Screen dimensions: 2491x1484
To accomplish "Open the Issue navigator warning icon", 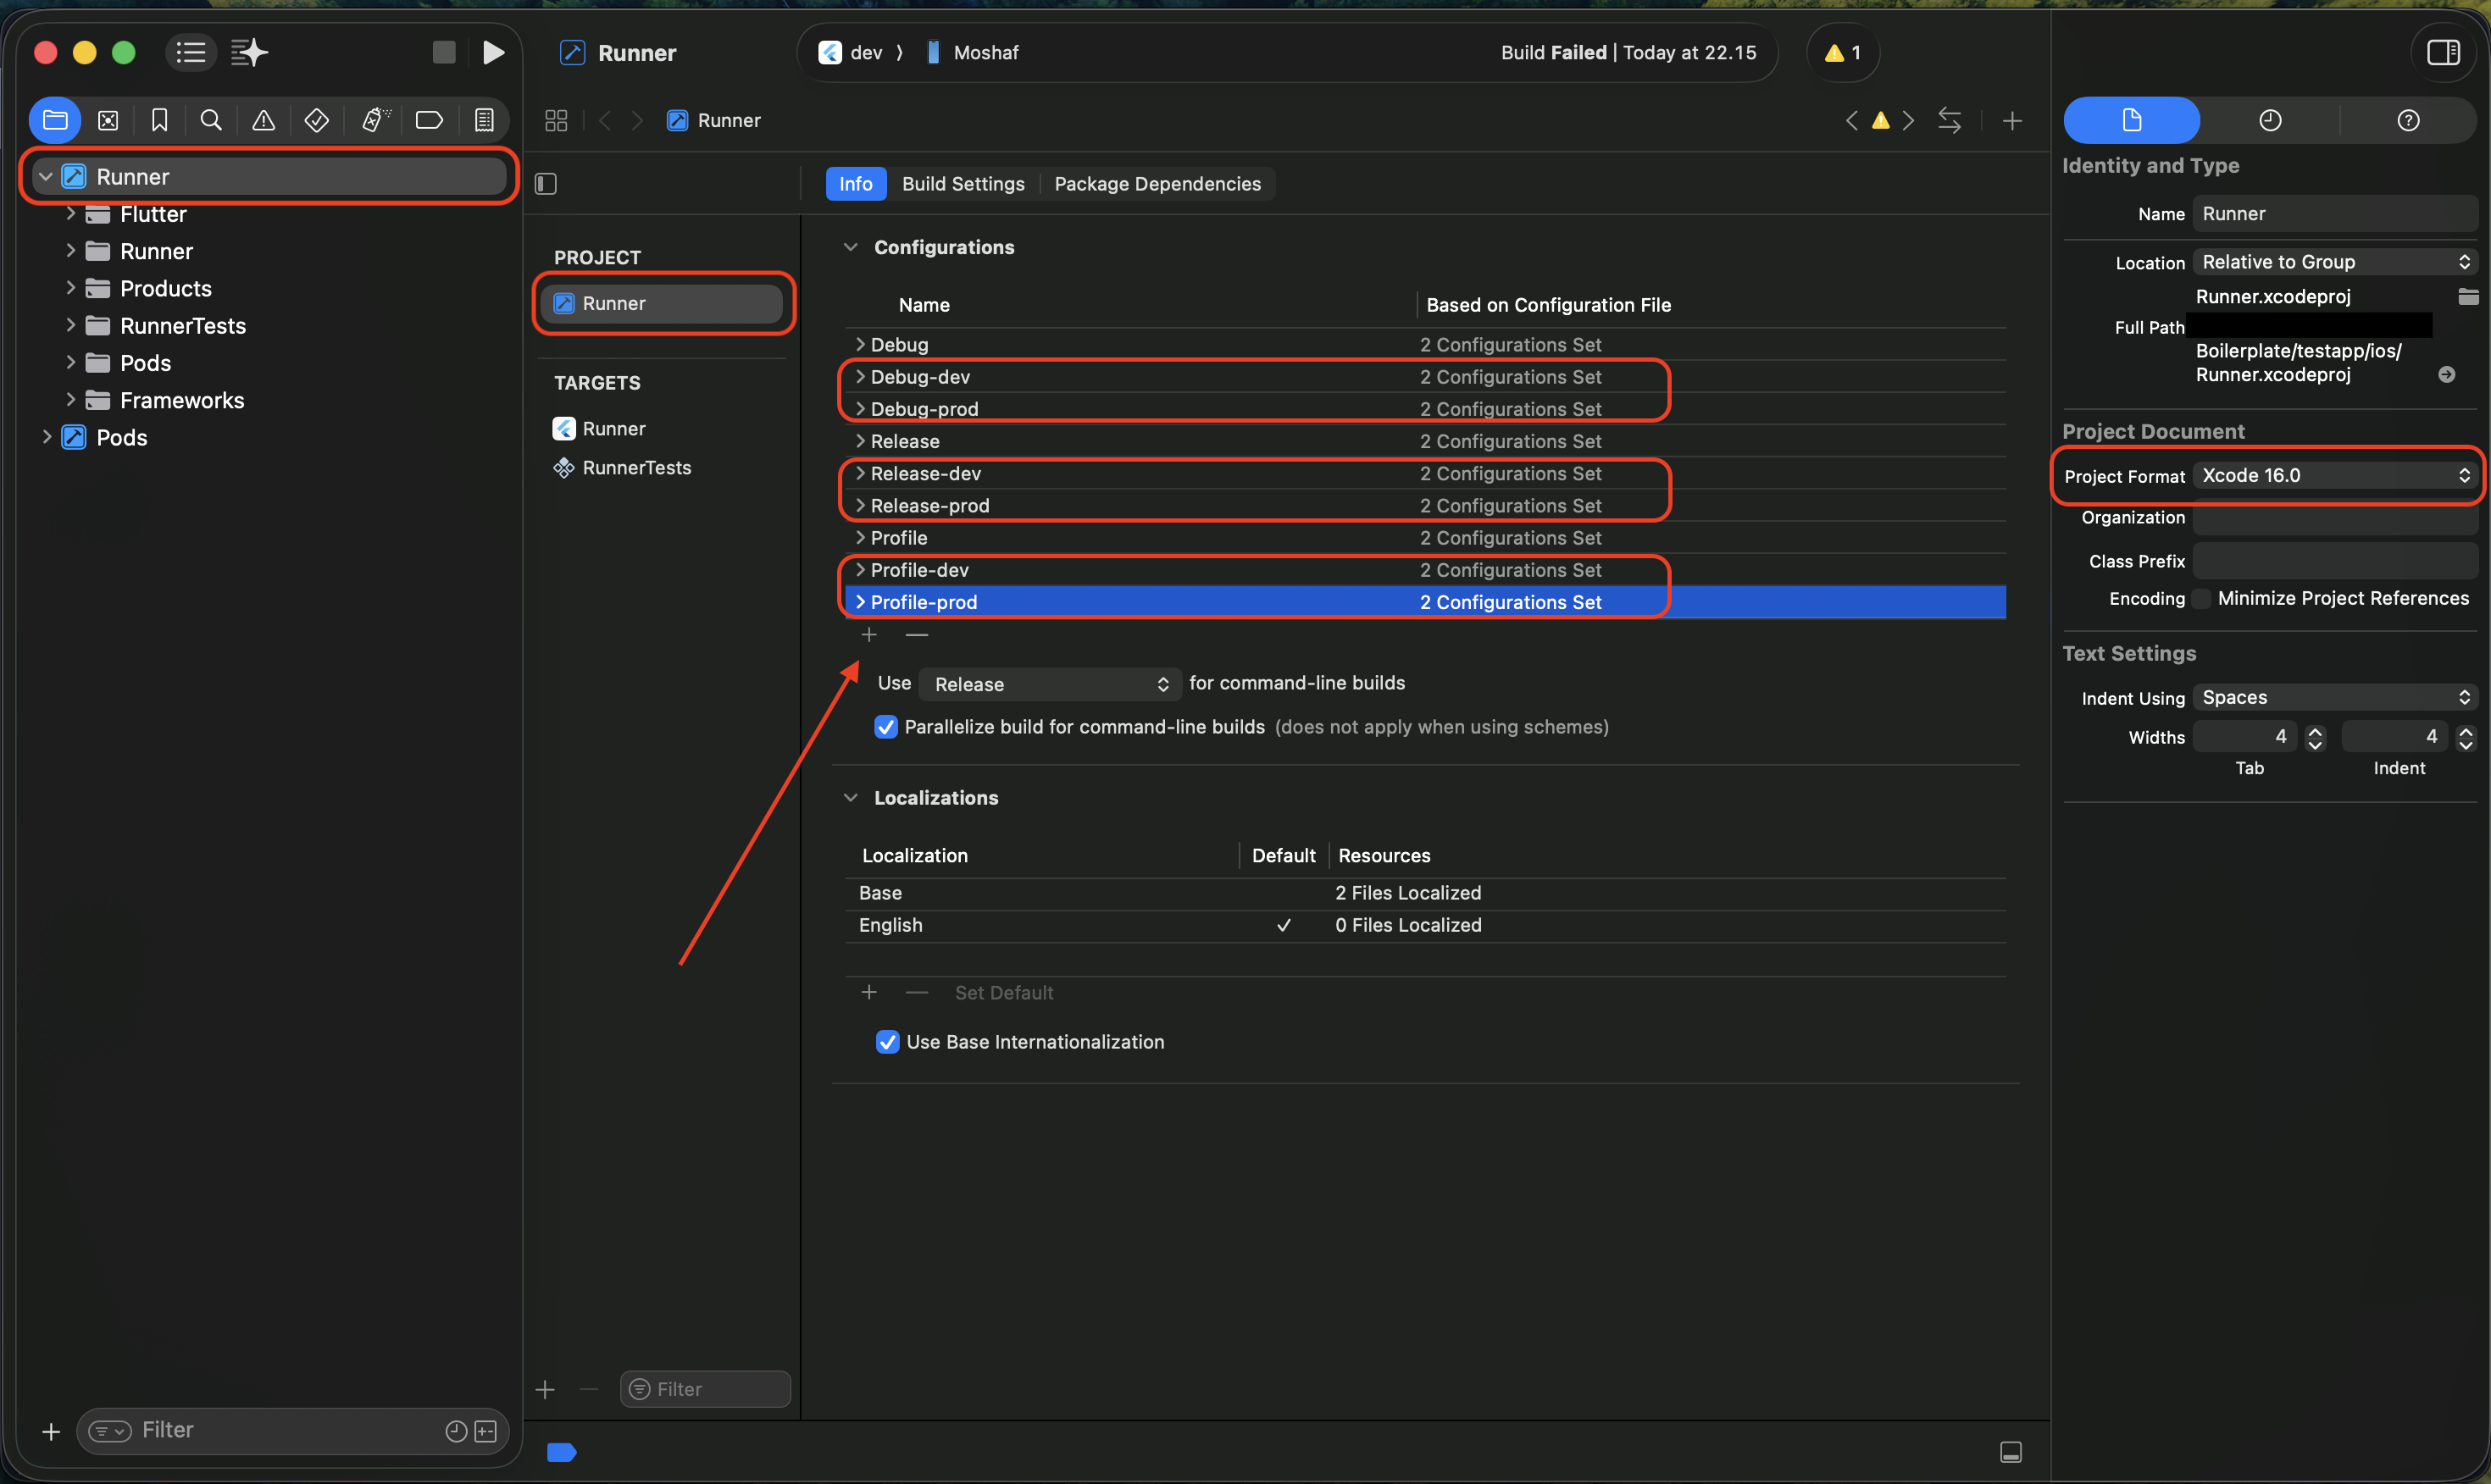I will click(262, 119).
